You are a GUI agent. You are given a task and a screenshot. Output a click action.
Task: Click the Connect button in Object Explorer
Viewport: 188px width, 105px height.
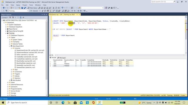pyautogui.click(x=5, y=17)
